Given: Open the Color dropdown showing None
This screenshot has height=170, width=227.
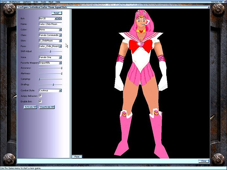Looking at the screenshot, I should (60, 30).
